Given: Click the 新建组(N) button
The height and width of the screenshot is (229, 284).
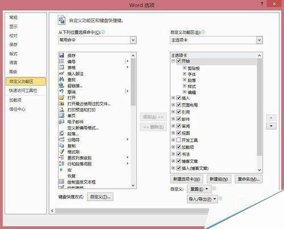Looking at the screenshot, I should (x=219, y=179).
